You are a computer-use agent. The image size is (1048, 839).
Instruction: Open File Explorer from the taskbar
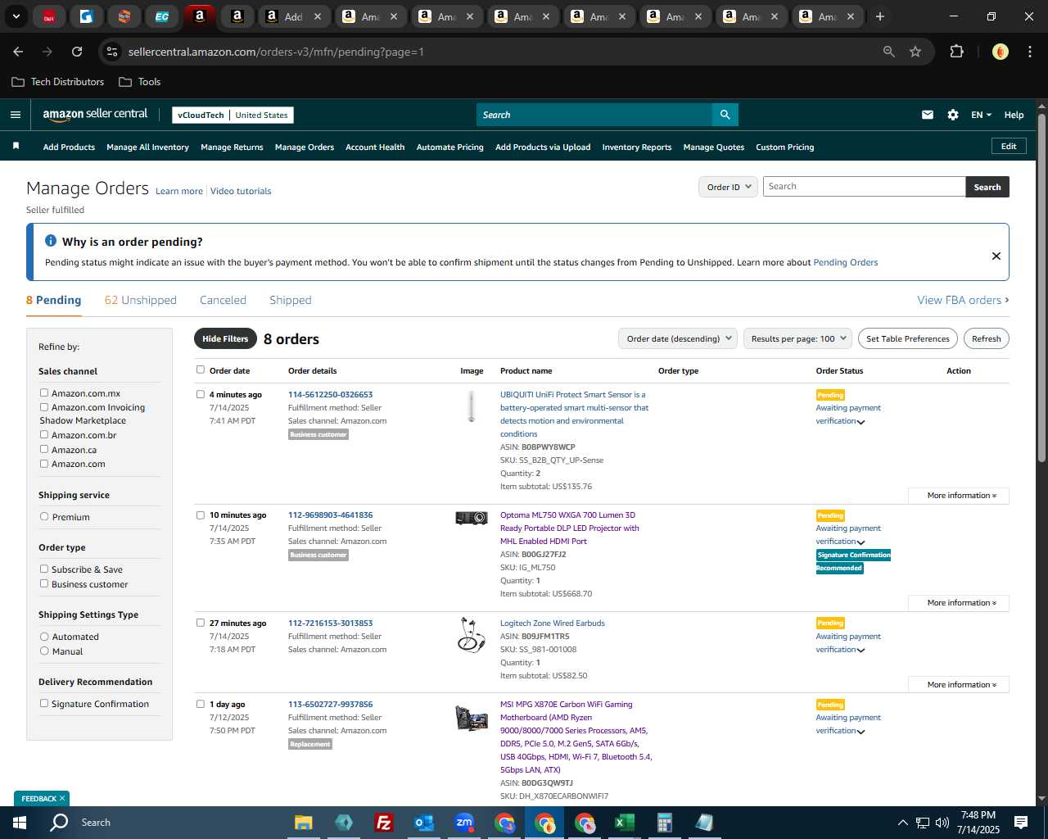coord(304,823)
